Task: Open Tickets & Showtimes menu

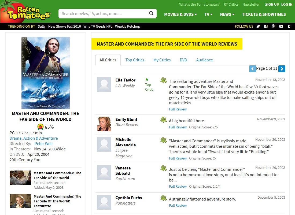Action: tap(264, 14)
